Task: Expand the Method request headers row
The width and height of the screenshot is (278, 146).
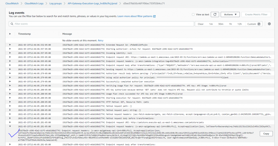Action: click(x=10, y=114)
